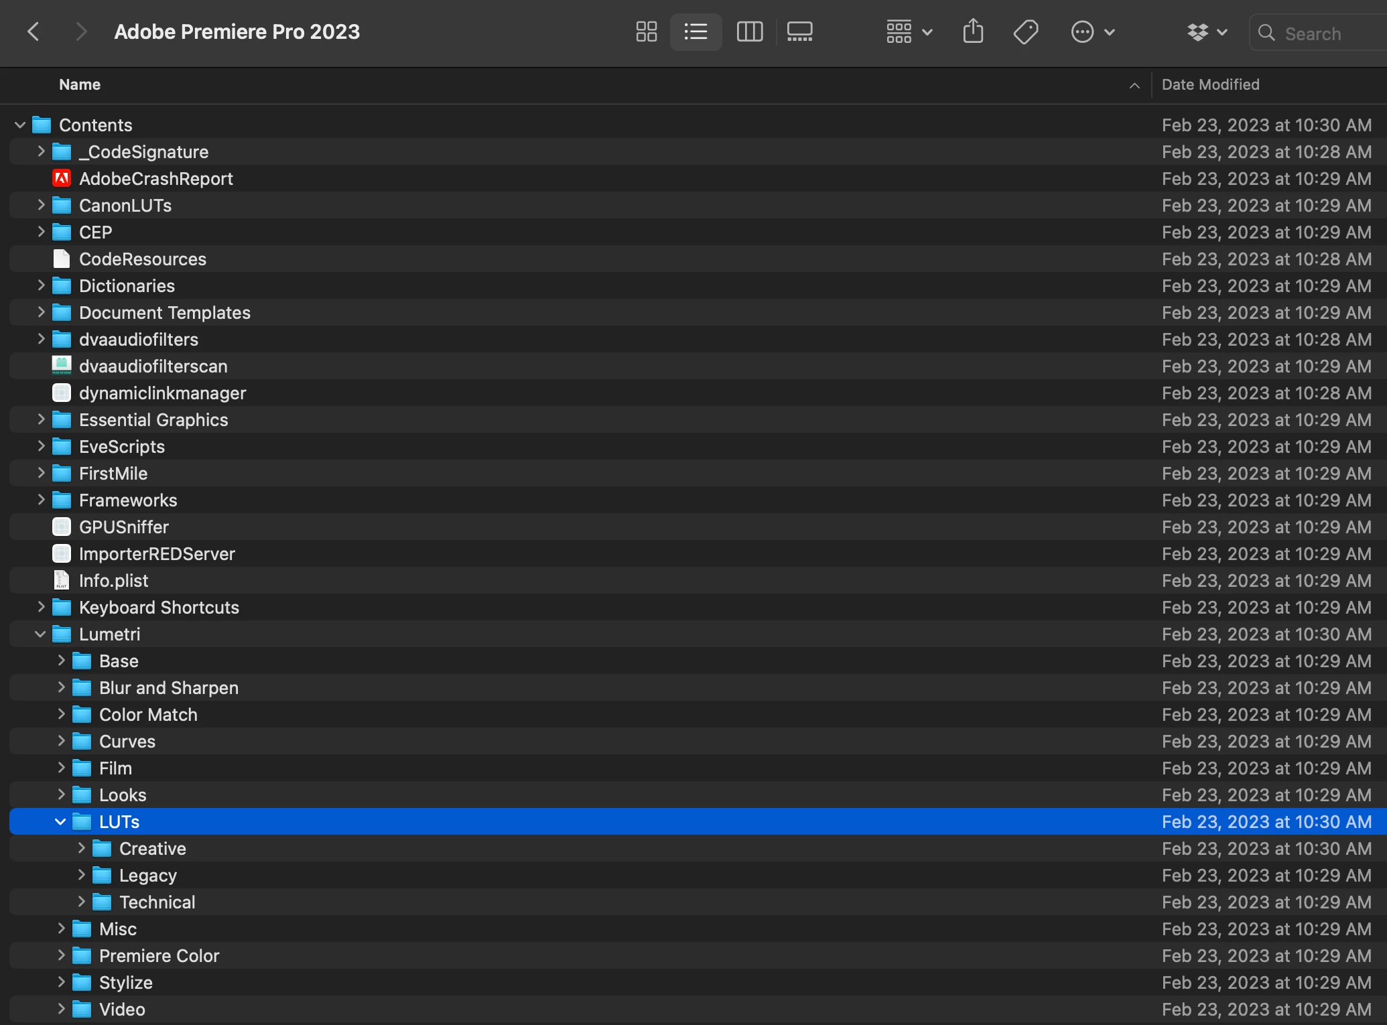
Task: Switch to column view
Action: pos(749,31)
